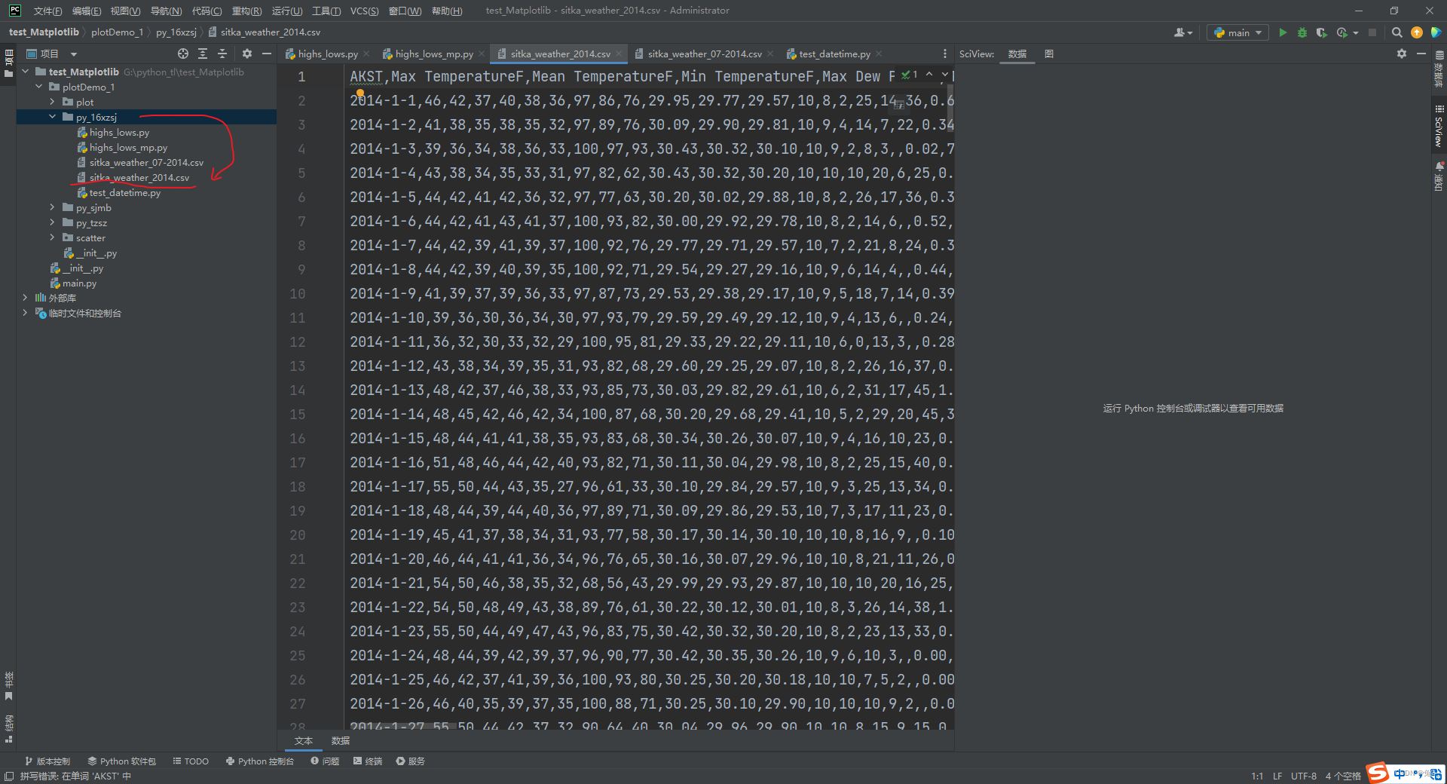
Task: Open the main run configuration dropdown
Action: pos(1237,32)
